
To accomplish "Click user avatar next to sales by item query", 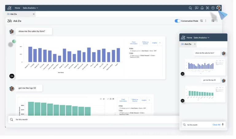I will (x=12, y=31).
